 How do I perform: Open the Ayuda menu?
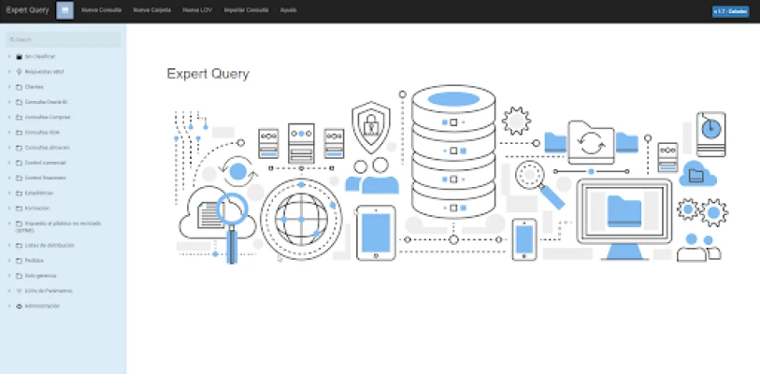coord(288,11)
